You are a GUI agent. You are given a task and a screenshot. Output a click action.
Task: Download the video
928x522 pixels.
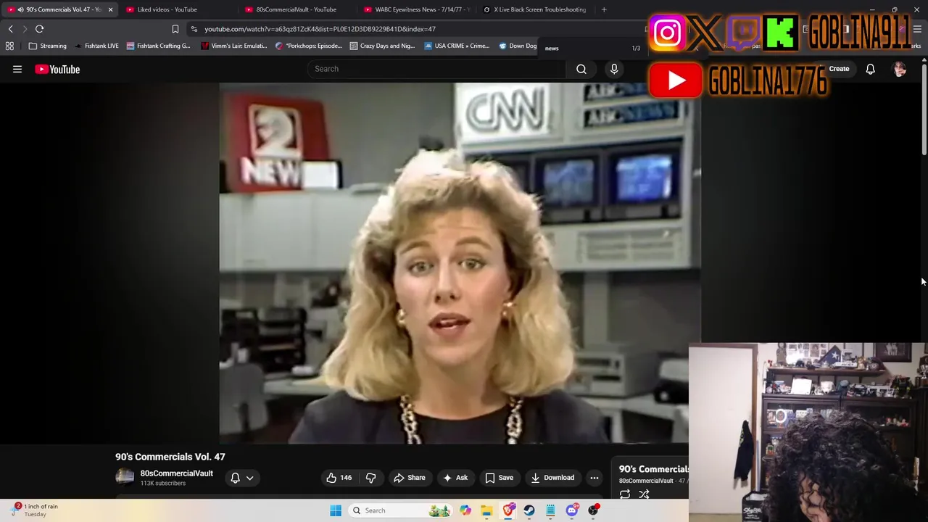(x=552, y=478)
